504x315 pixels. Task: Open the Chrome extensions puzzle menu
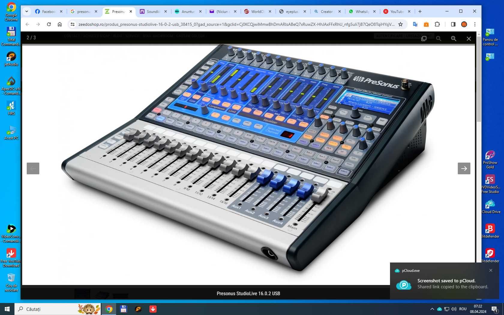click(437, 24)
